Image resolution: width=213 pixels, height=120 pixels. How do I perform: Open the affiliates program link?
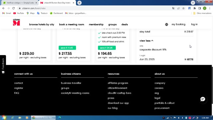pyautogui.click(x=118, y=83)
